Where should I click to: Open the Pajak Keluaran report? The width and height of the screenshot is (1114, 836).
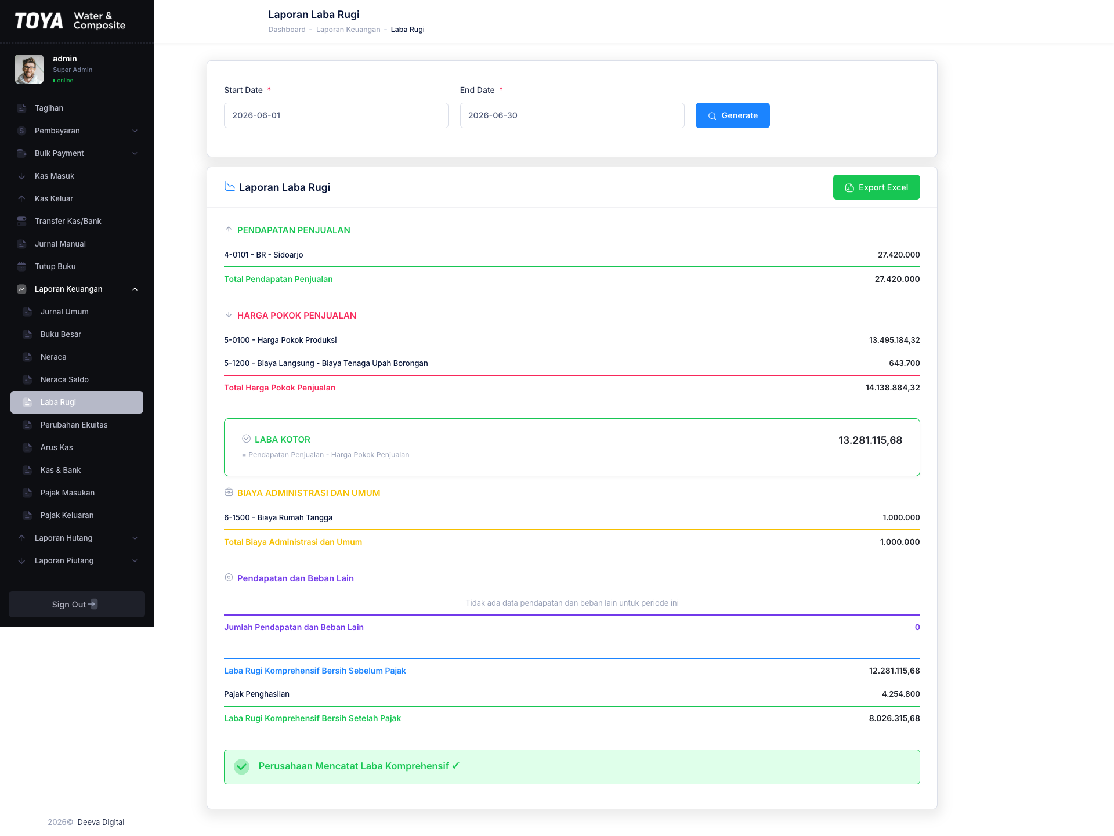pyautogui.click(x=77, y=515)
